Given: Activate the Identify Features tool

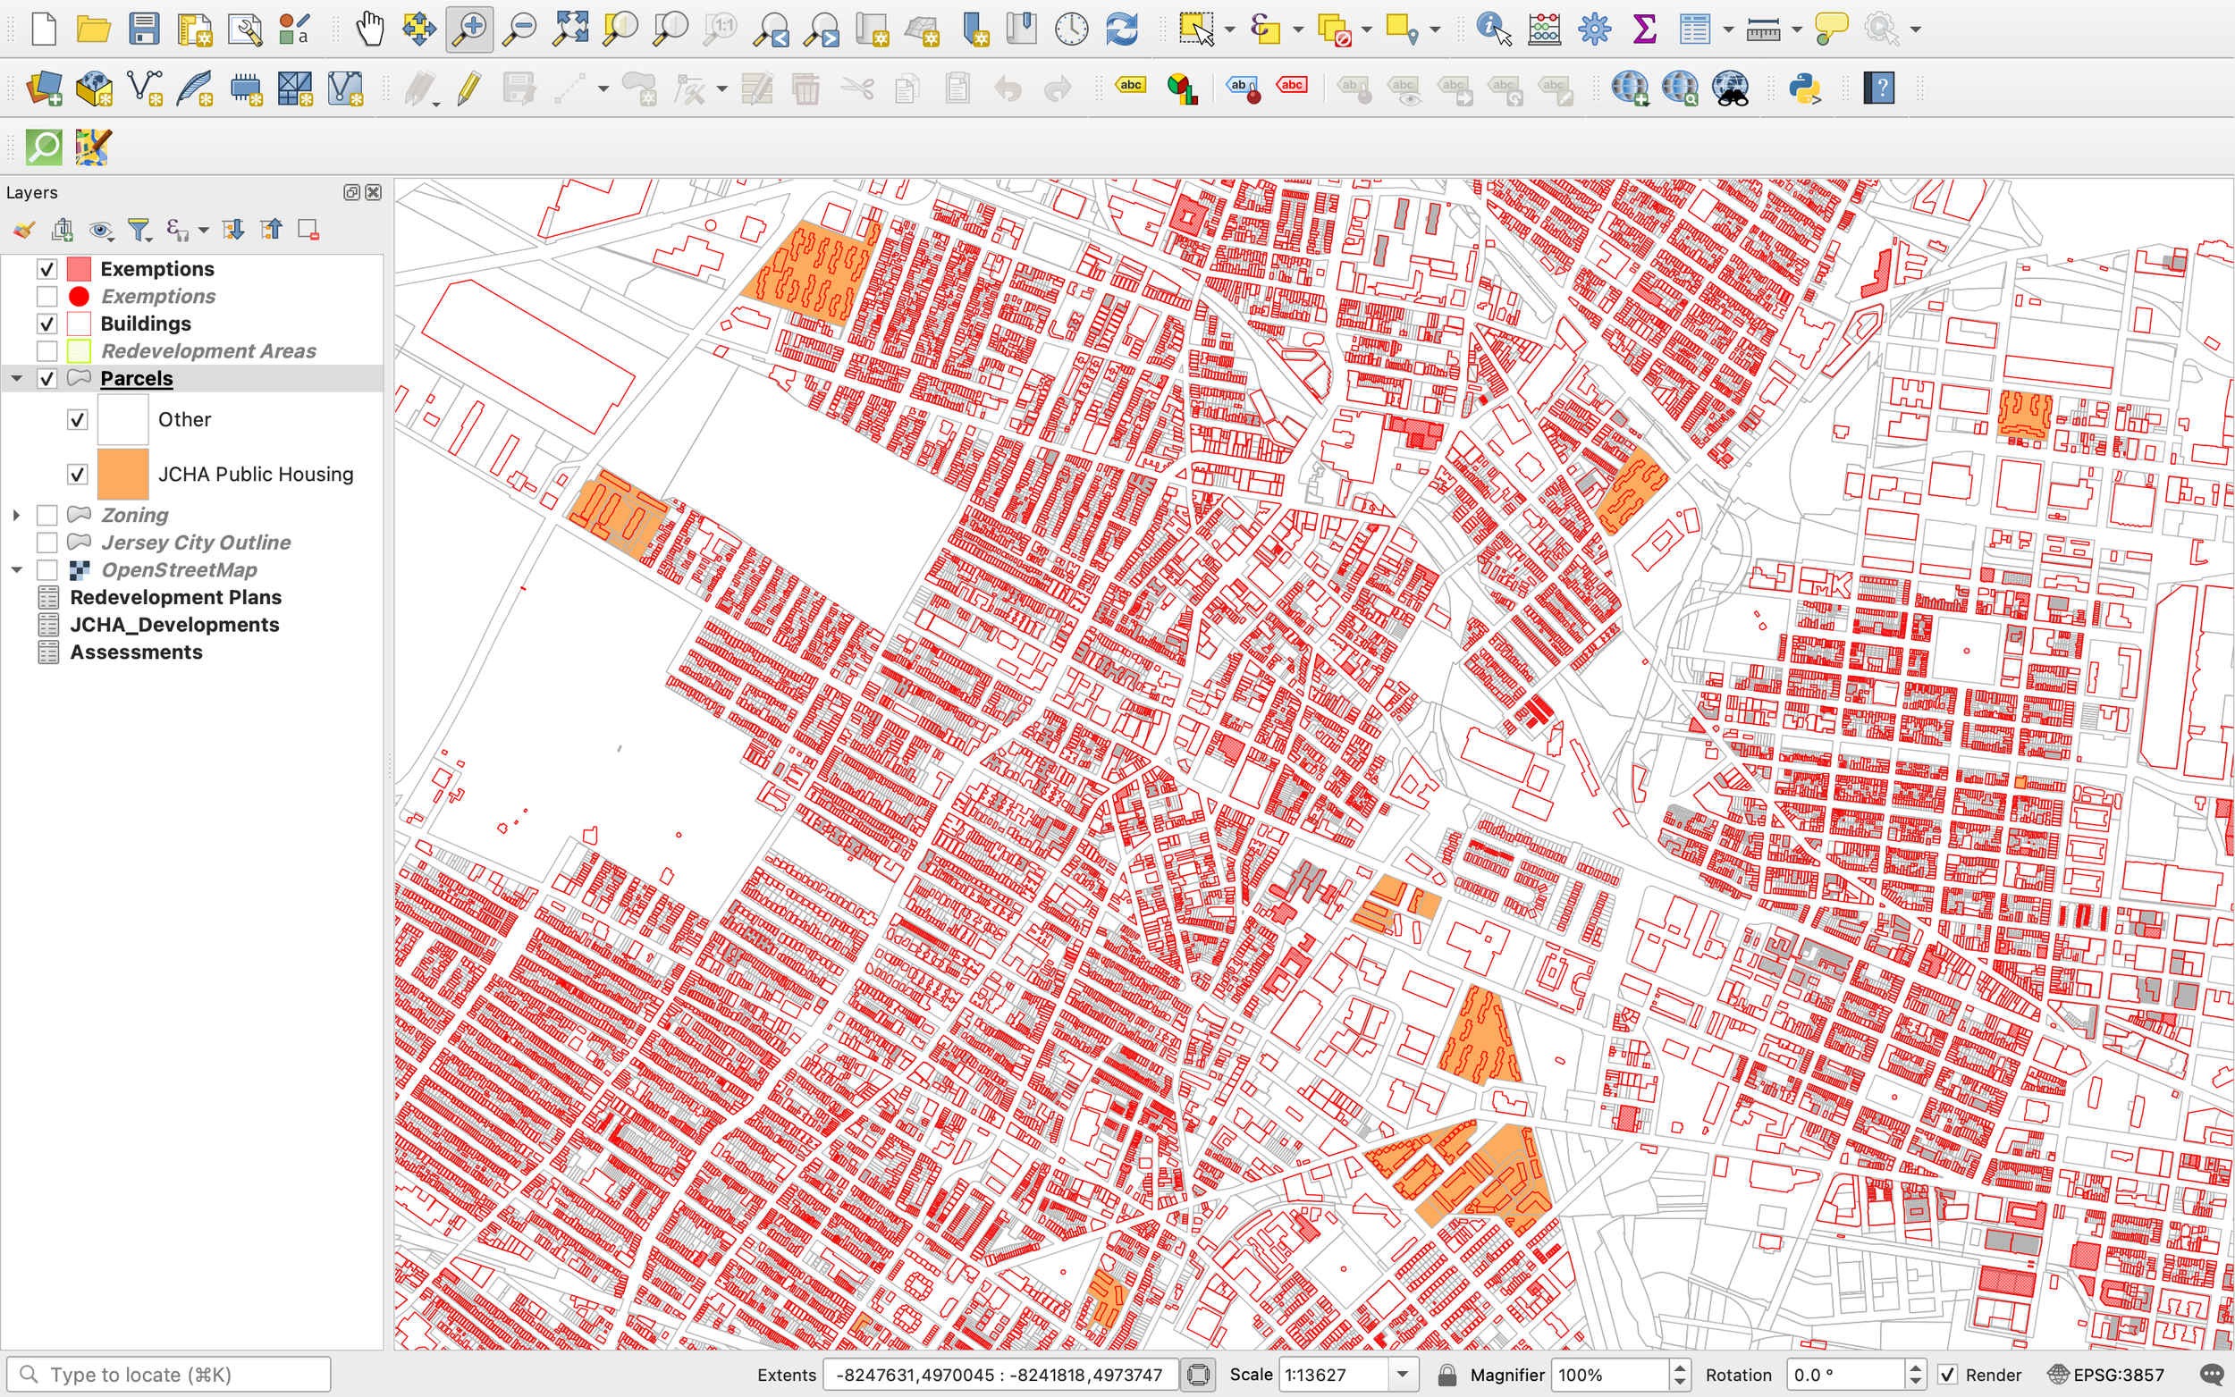Looking at the screenshot, I should point(1492,29).
